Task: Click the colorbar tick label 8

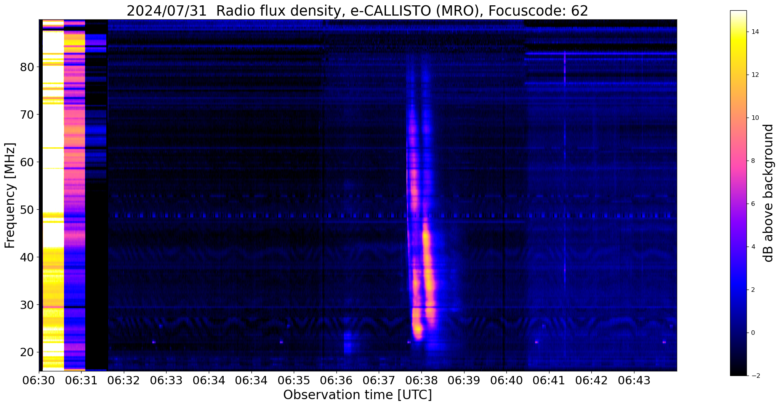Action: coord(753,161)
